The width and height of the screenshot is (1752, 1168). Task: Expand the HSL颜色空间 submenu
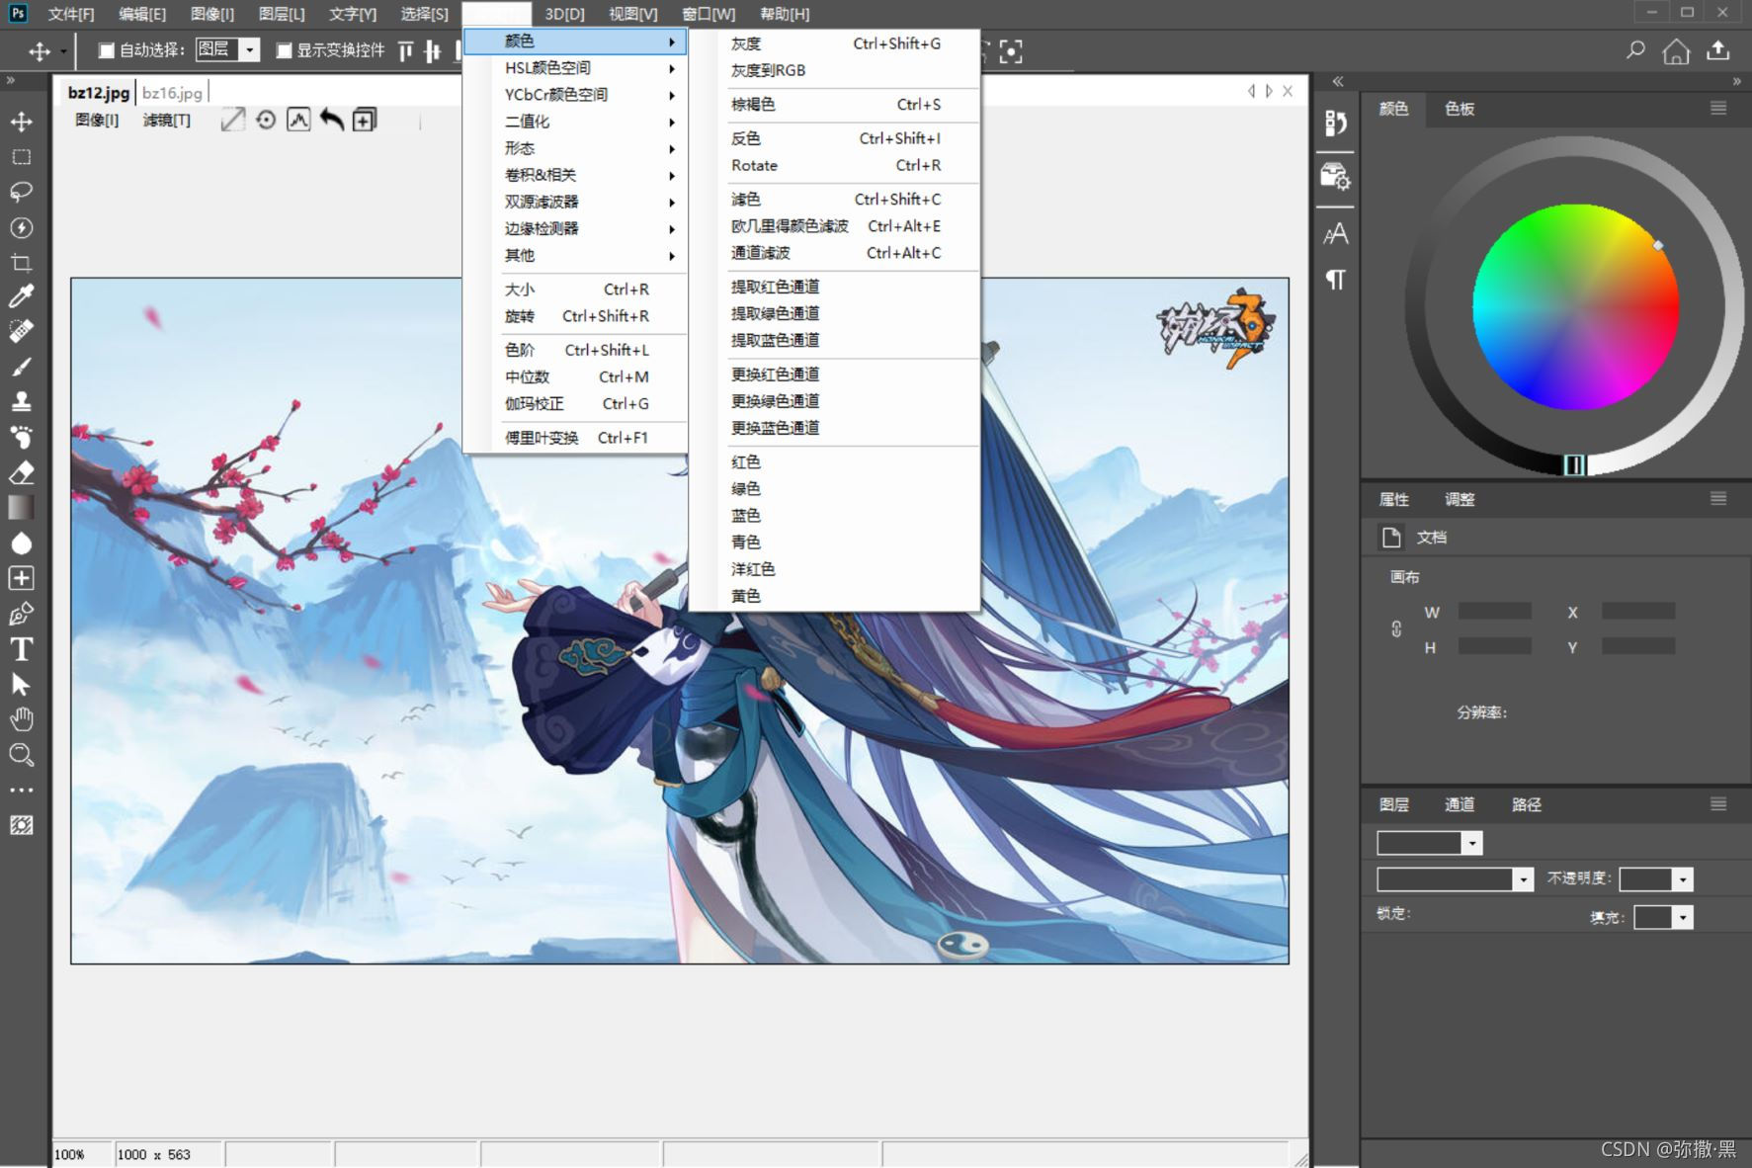click(575, 68)
